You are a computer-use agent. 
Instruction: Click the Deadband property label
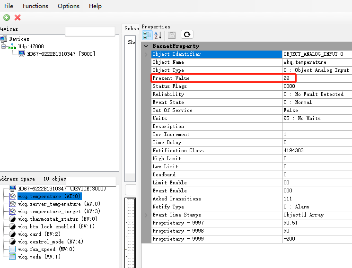(x=164, y=175)
